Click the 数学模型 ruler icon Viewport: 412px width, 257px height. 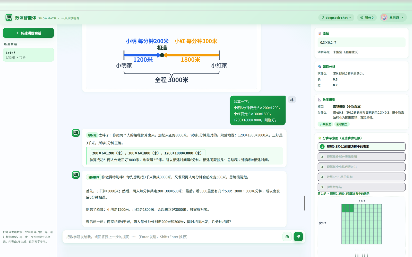click(320, 100)
